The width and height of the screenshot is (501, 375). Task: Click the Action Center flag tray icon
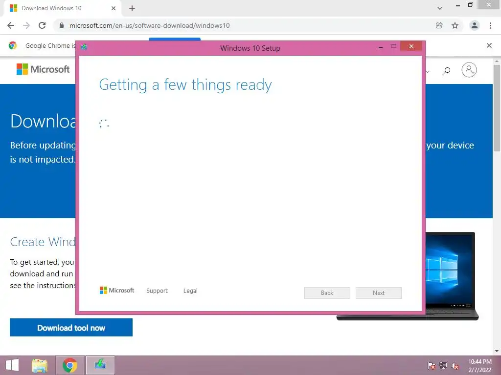(x=432, y=366)
